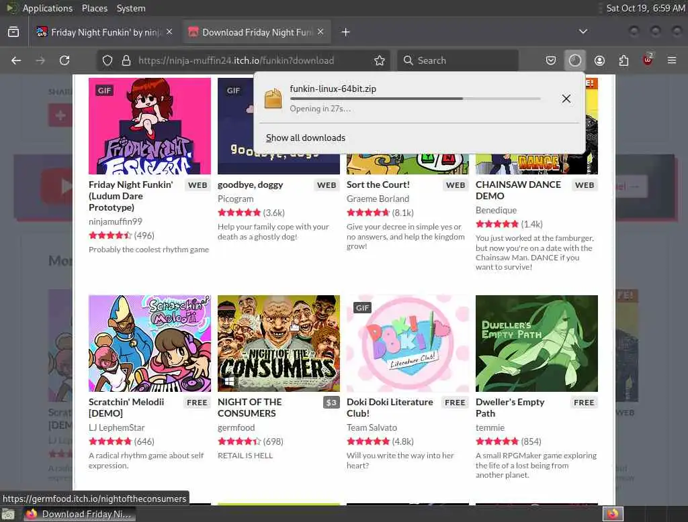Click the funkin-linux-64bit.zip download progress bar
Screen dimensions: 688x522
[415, 99]
